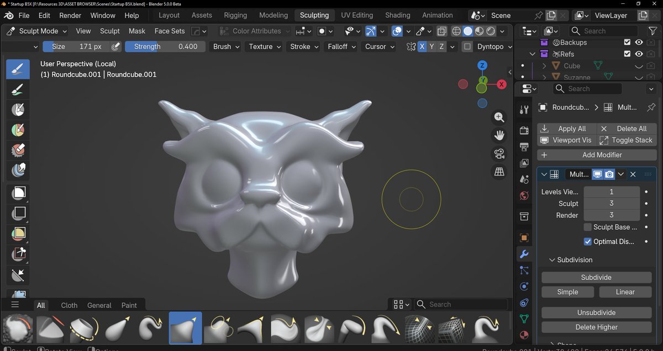The height and width of the screenshot is (351, 663).
Task: Open the Material properties tab
Action: (x=524, y=334)
